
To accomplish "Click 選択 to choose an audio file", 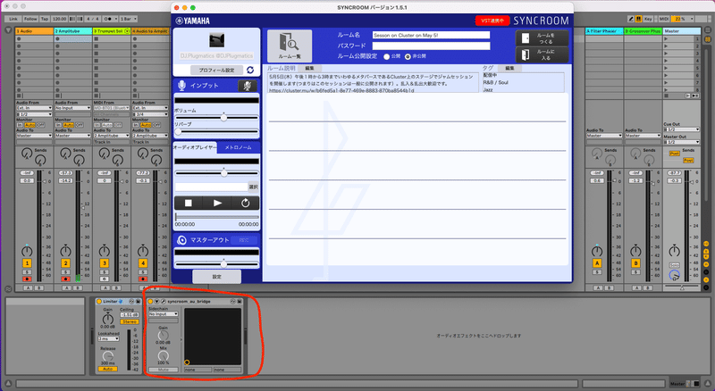I will pos(253,187).
